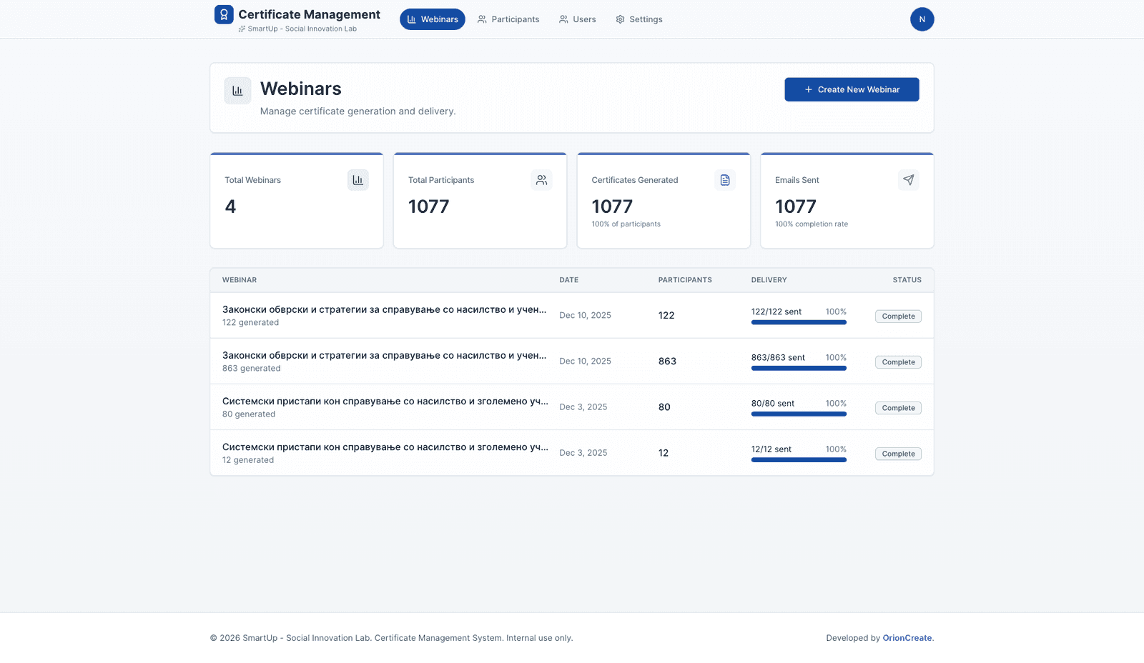1144x663 pixels.
Task: Open the Users tab
Action: 577,19
